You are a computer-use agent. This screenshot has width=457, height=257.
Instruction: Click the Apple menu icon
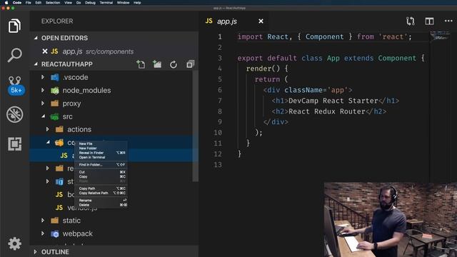click(x=6, y=3)
